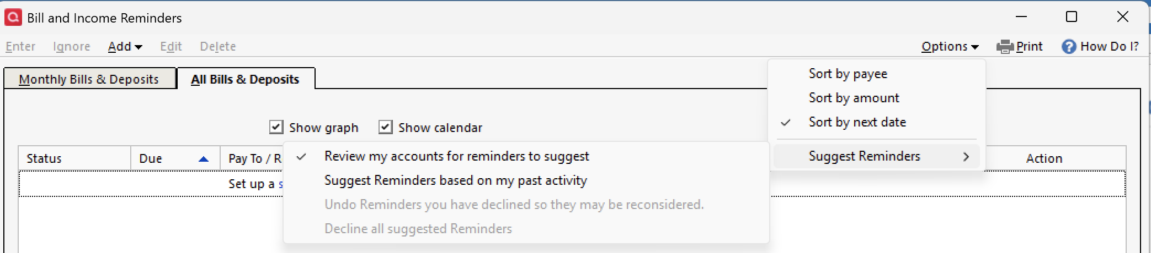This screenshot has width=1151, height=253.
Task: Open help via question mark icon
Action: pos(1069,47)
